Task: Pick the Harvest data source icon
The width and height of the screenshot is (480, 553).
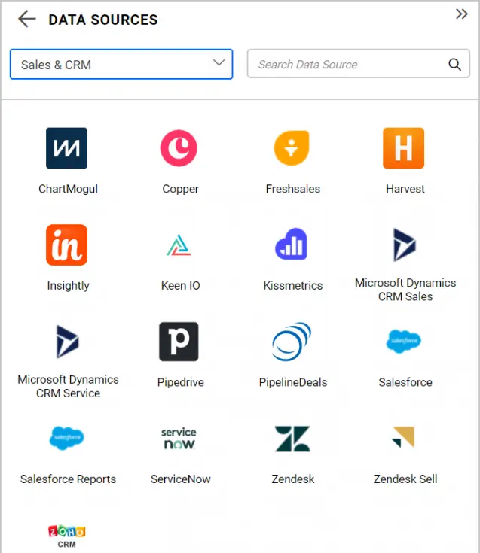Action: pyautogui.click(x=405, y=148)
